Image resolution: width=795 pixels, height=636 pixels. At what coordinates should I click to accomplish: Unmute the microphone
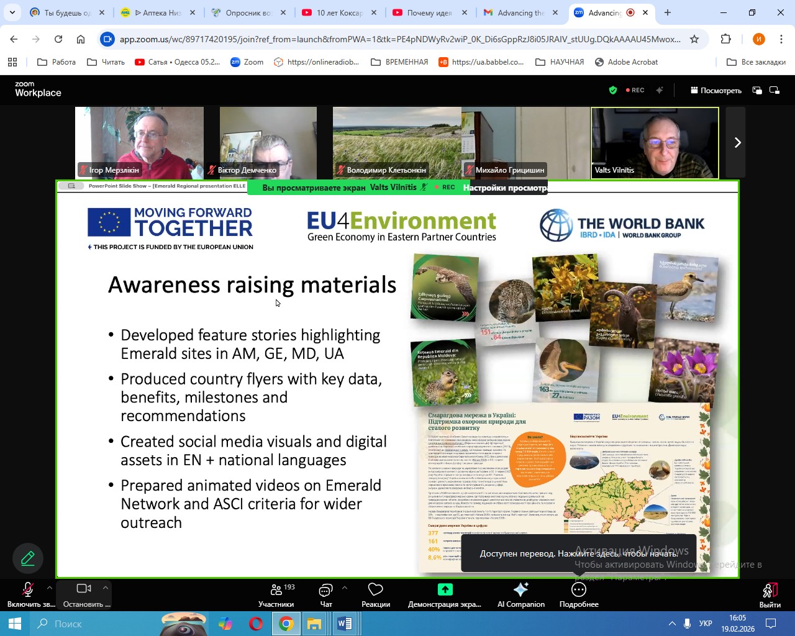point(28,594)
